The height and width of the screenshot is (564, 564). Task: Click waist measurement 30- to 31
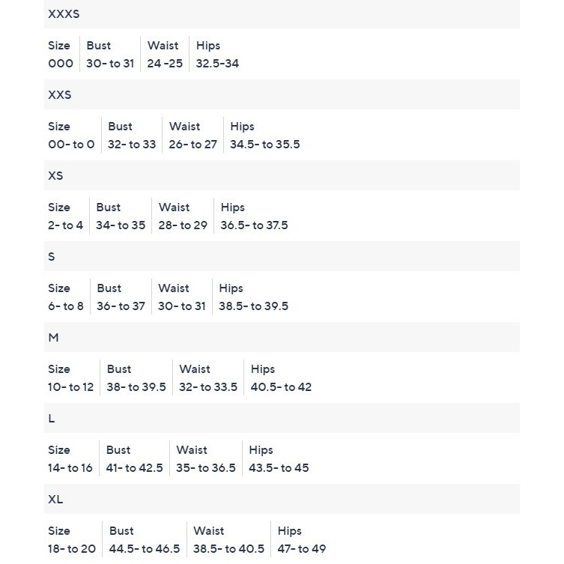[x=182, y=306]
